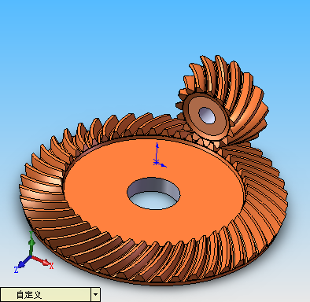Click empty blue background above the gears
The width and height of the screenshot is (310, 302).
[x=105, y=53]
